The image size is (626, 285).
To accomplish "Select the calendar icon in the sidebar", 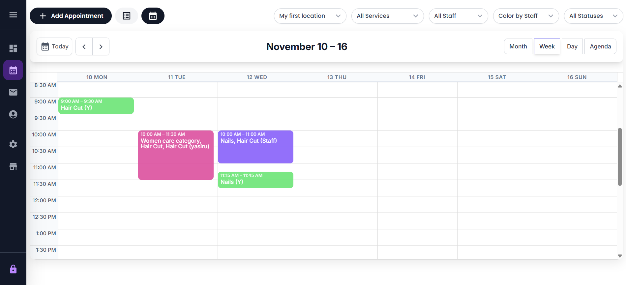I will [x=13, y=70].
